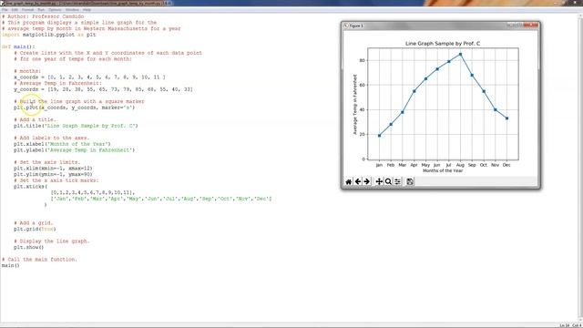
Task: Click the [0,1,2,3,4,5,6,7,8,9,10,11] ticks list
Action: [93, 192]
